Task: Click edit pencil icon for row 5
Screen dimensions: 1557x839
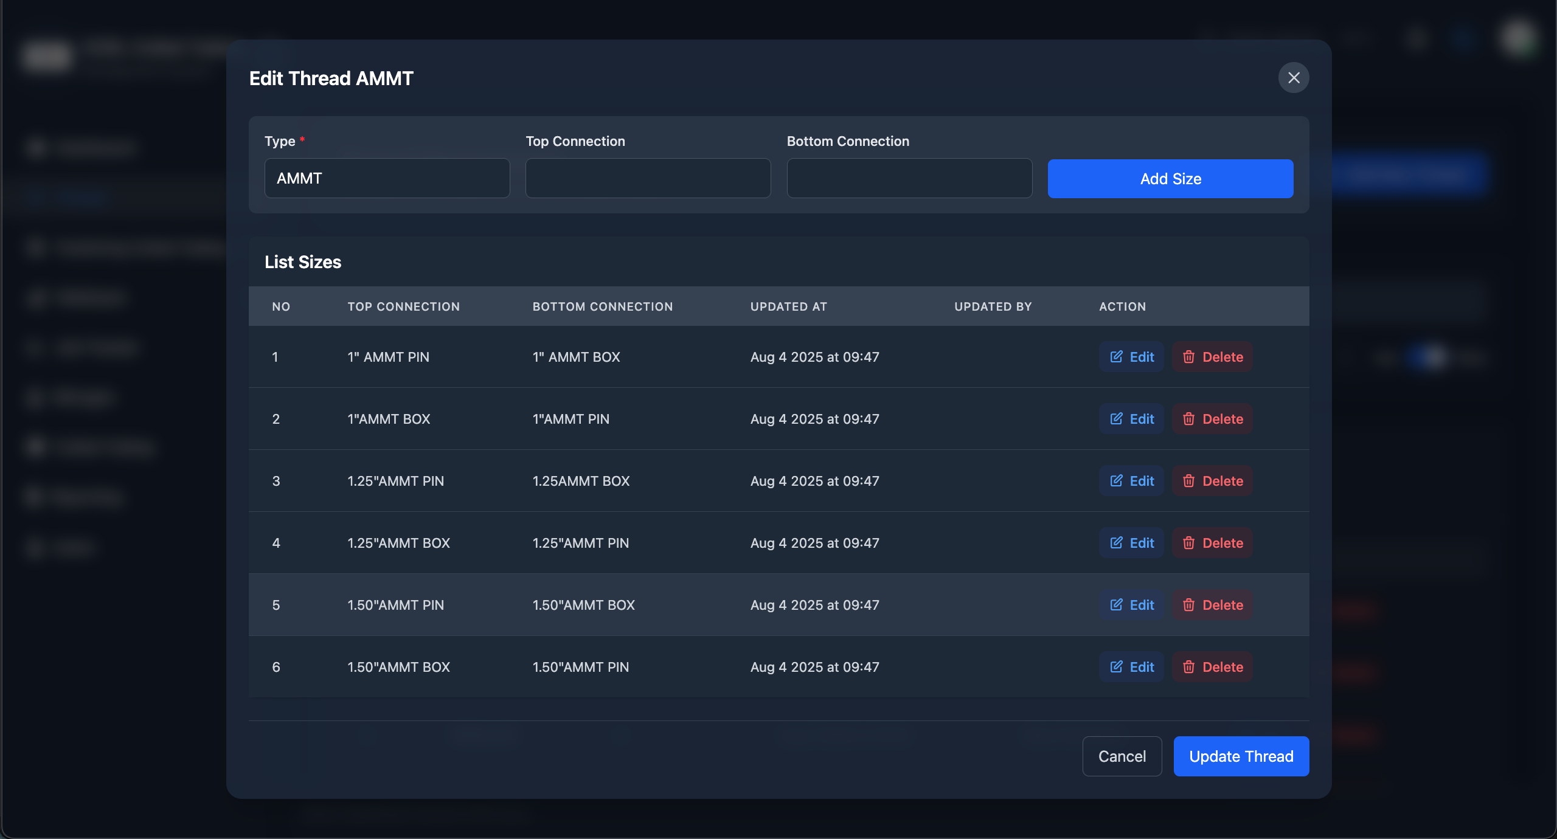Action: tap(1116, 605)
